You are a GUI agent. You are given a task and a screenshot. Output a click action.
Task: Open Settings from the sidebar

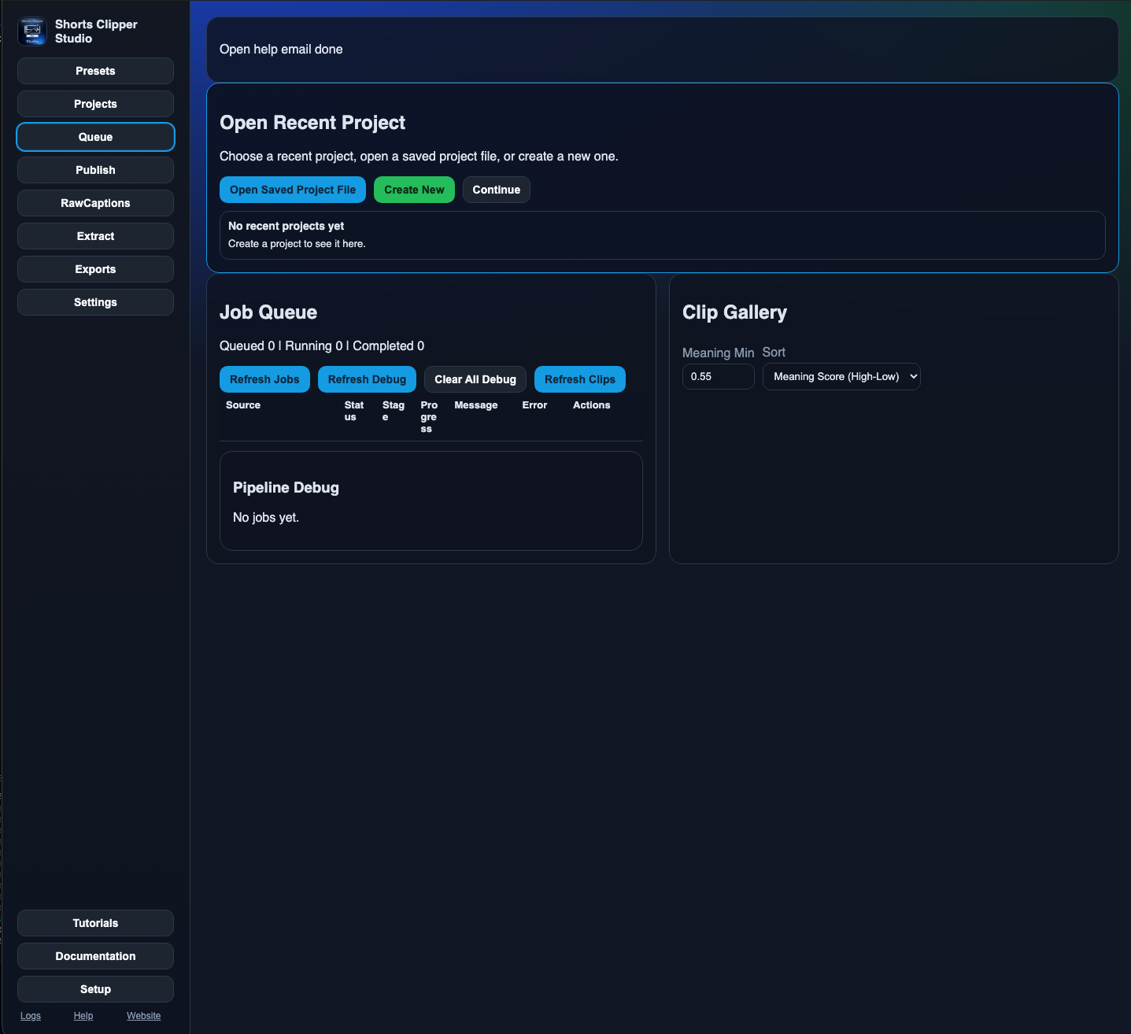95,302
